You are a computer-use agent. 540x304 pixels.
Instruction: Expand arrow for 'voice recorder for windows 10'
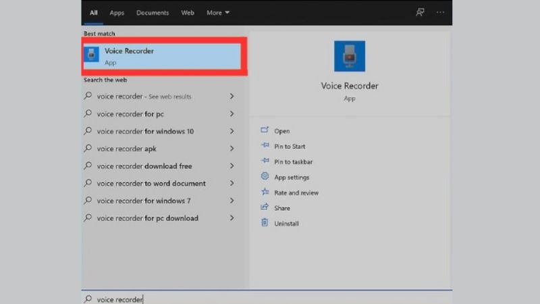coord(232,131)
